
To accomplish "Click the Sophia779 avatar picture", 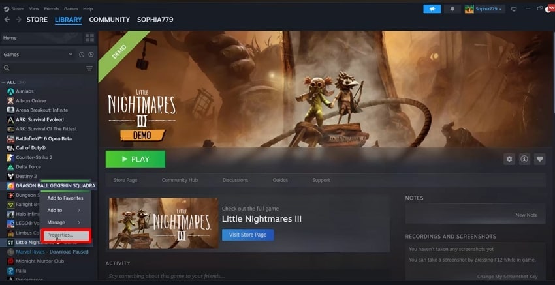I will (469, 9).
